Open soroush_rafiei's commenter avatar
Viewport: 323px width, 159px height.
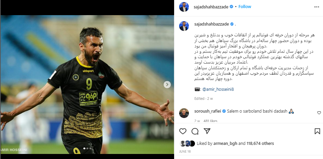(x=184, y=113)
